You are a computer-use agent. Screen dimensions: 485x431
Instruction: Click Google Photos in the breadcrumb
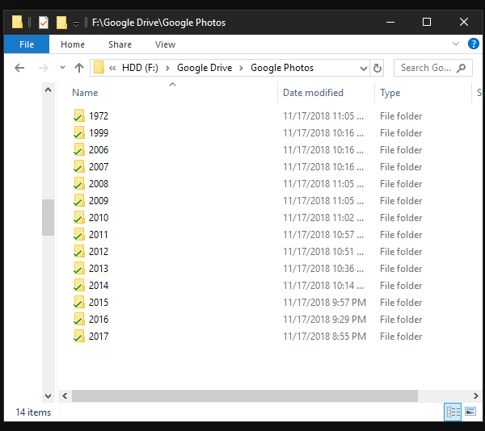282,68
